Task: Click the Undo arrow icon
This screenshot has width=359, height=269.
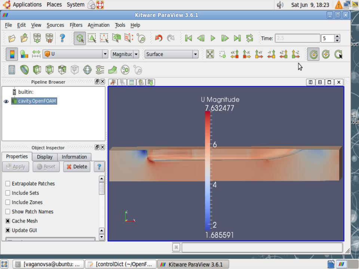Action: [x=159, y=38]
